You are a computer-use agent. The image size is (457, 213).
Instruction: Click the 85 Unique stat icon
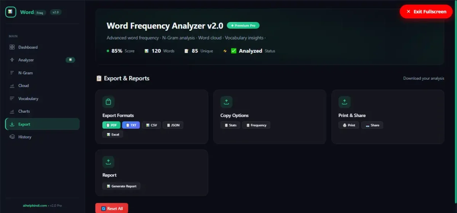(x=186, y=51)
